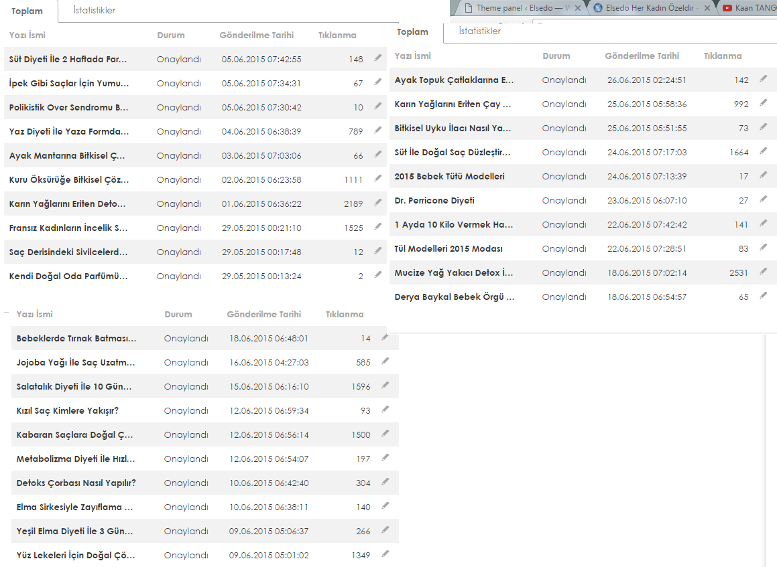Click pencil icon for Dr. Perricone Diyeti

[x=764, y=199]
